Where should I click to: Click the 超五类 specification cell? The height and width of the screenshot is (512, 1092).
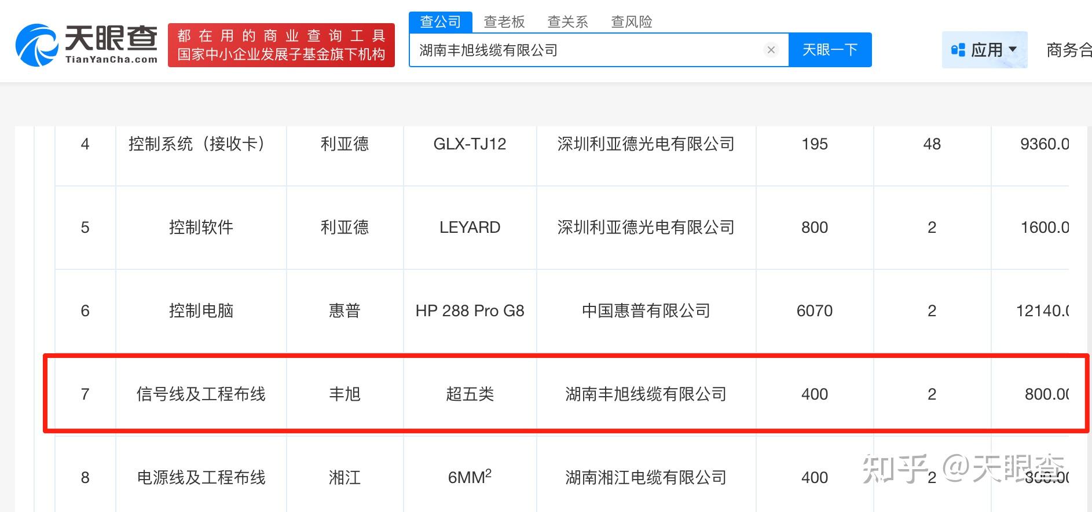pos(470,394)
